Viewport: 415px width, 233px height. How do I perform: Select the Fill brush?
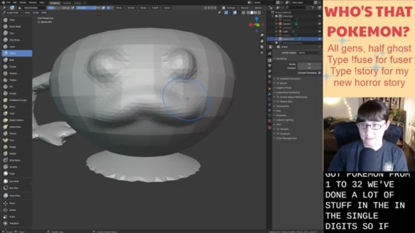[x=16, y=87]
